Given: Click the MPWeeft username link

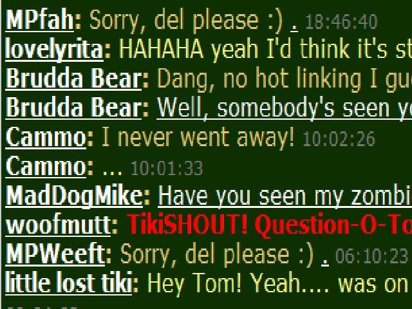Looking at the screenshot, I should 55,254.
